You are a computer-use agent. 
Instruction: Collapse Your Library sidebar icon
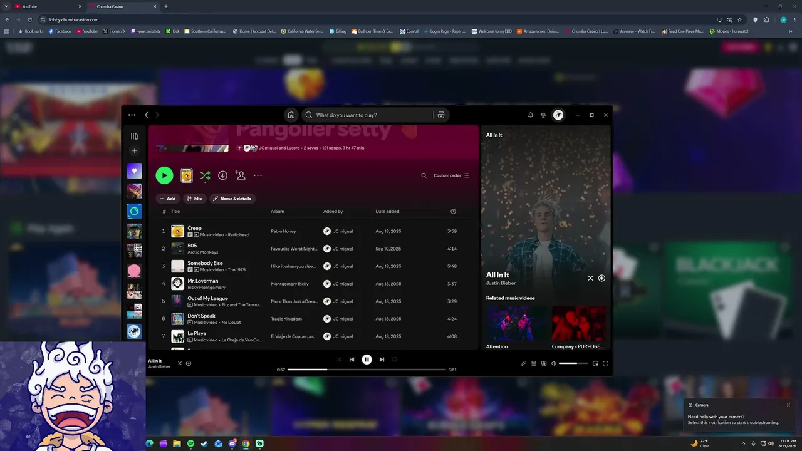tap(134, 136)
